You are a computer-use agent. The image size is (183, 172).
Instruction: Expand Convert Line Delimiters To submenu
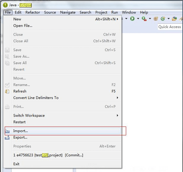[117, 98]
